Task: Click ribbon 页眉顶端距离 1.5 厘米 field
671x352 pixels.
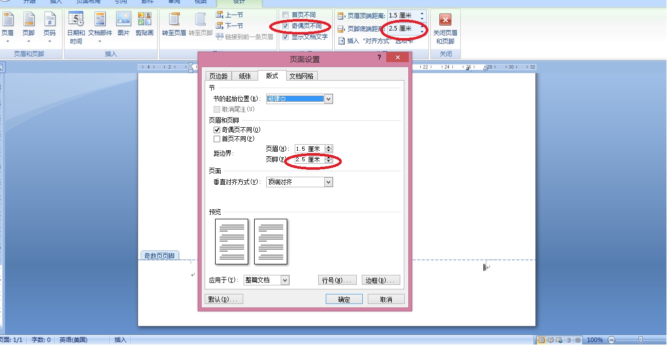Action: coord(403,16)
